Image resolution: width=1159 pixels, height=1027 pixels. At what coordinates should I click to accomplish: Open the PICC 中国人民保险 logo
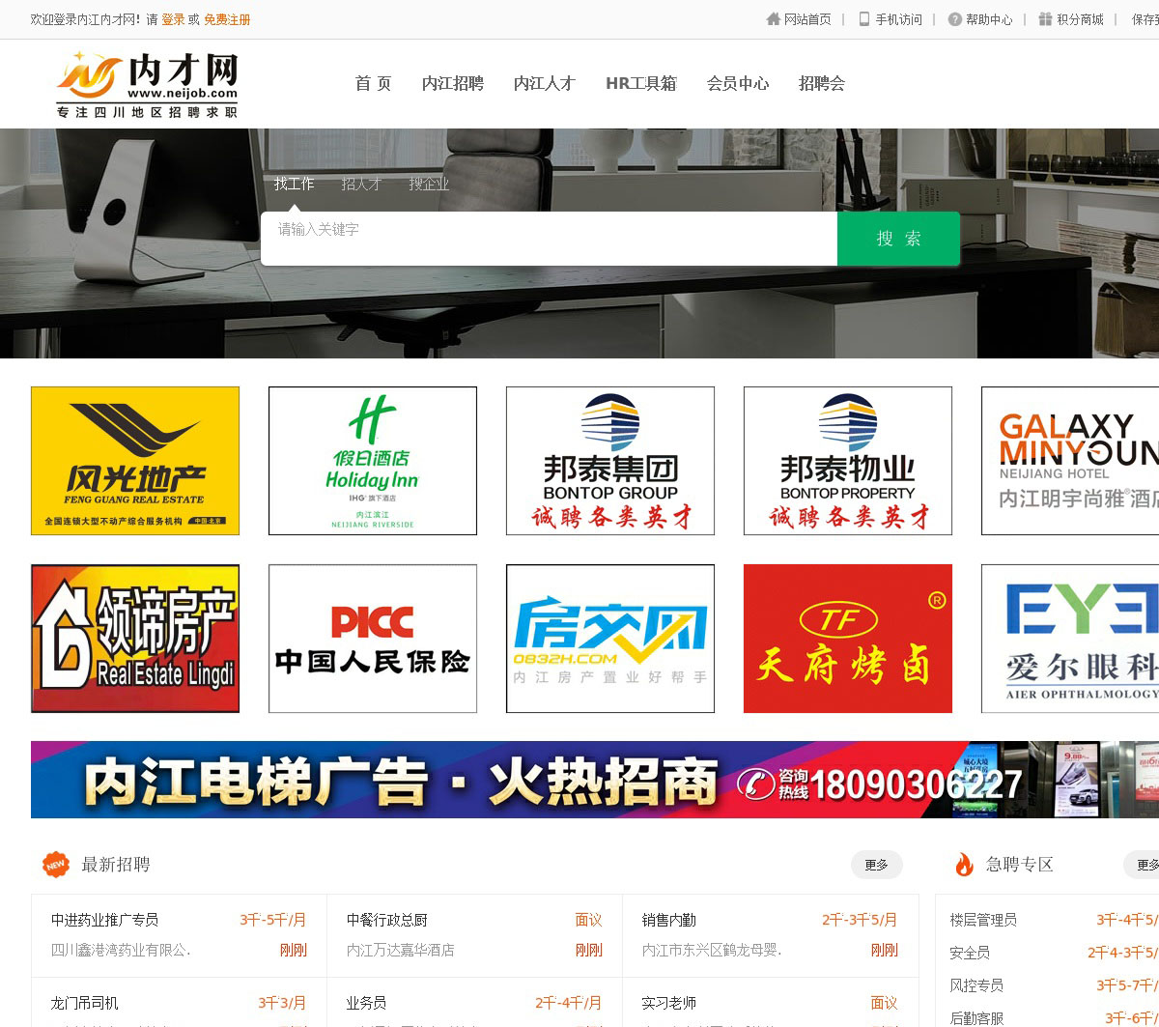[372, 639]
